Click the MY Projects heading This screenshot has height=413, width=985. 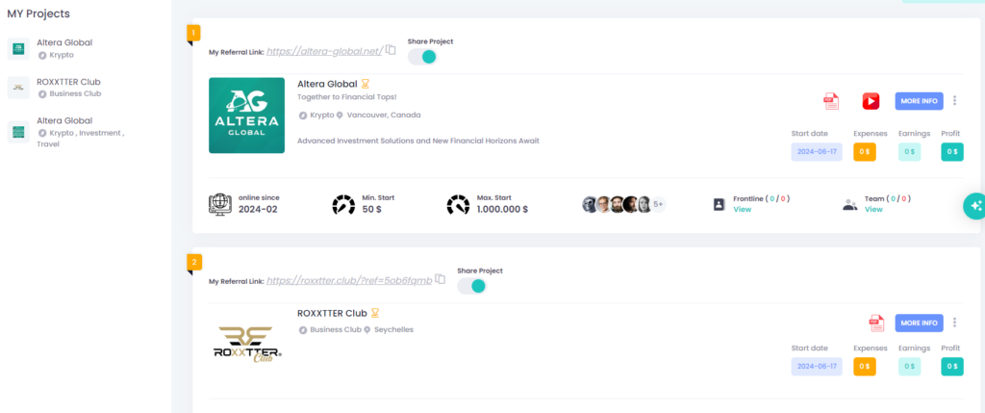[x=38, y=13]
